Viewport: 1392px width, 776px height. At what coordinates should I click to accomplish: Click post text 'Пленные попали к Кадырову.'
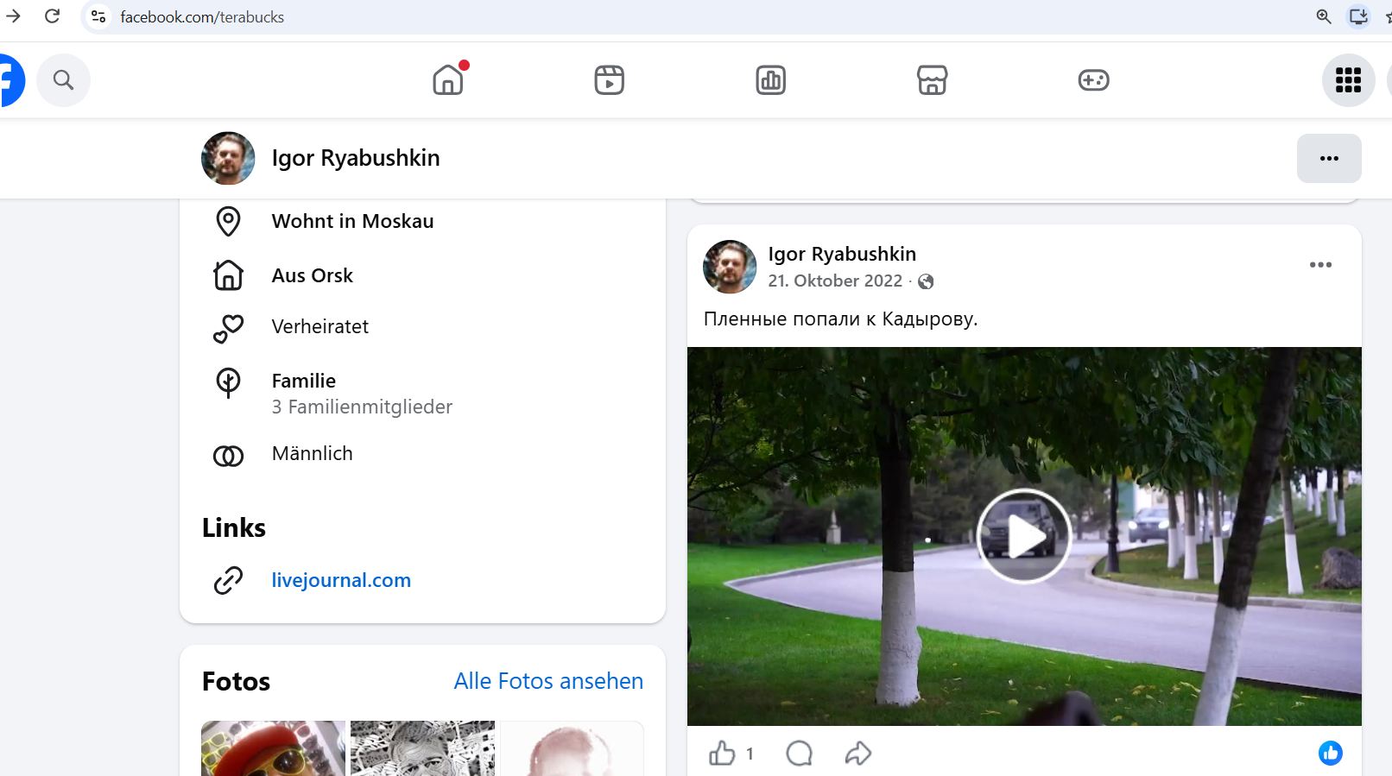840,319
